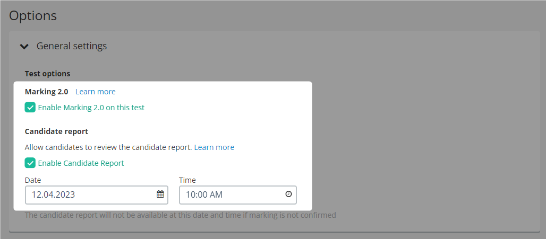This screenshot has height=239, width=546.
Task: Click the Marking 2.0 bold label
Action: (x=46, y=92)
